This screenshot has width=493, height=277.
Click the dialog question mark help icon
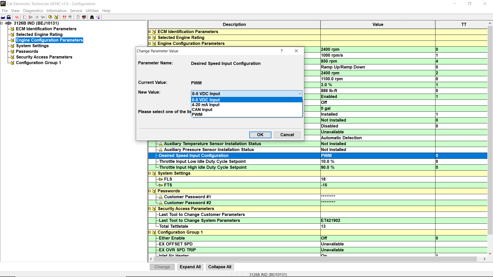(281, 51)
